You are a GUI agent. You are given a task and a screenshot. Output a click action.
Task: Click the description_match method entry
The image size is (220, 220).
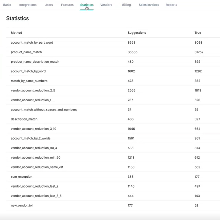(x=24, y=119)
